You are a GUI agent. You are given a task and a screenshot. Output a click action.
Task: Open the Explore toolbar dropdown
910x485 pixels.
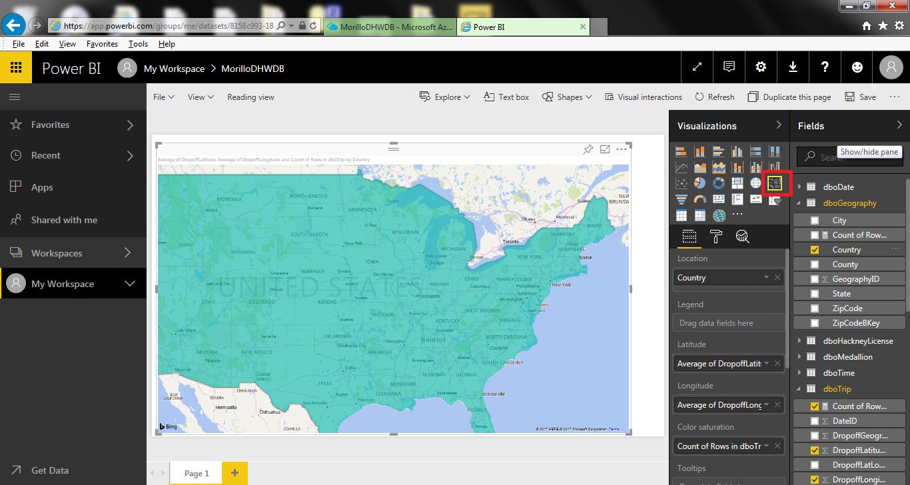(444, 97)
